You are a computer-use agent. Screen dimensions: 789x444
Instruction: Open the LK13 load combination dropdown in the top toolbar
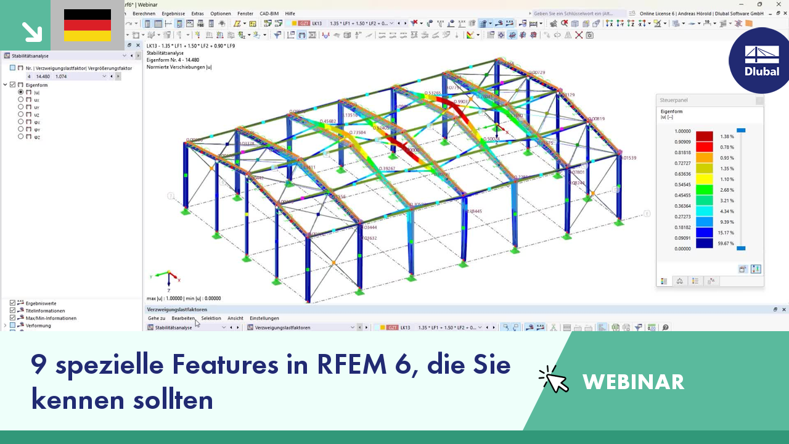pyautogui.click(x=392, y=23)
